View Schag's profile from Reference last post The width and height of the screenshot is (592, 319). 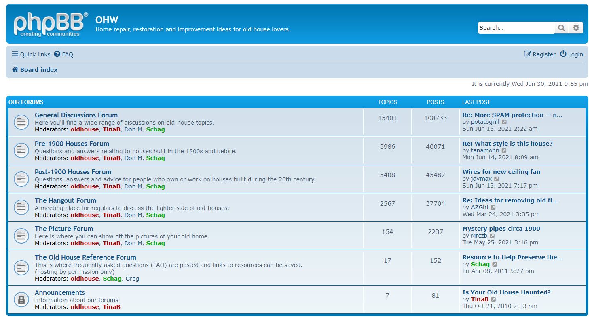480,265
